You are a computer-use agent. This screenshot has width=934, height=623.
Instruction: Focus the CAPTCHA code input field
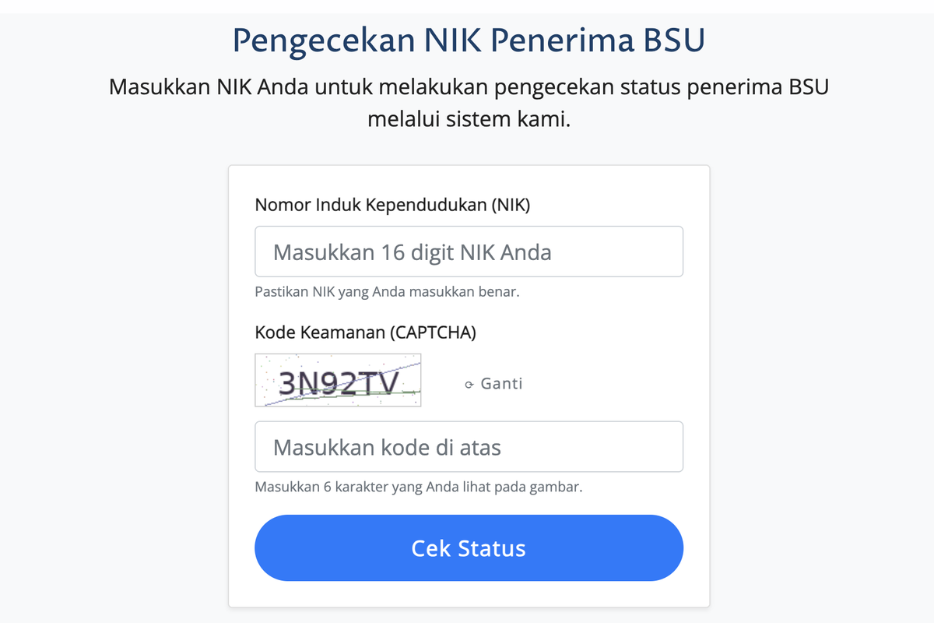click(469, 447)
